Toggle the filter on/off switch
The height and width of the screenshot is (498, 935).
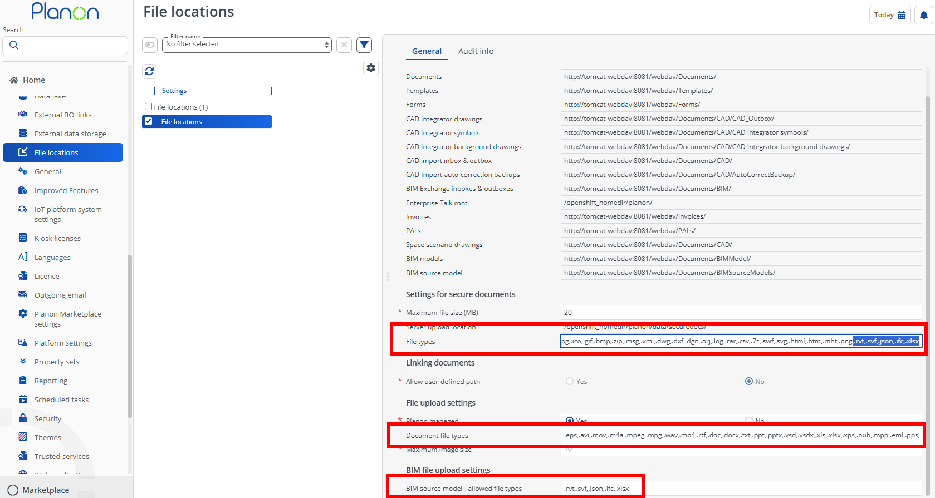(x=150, y=45)
